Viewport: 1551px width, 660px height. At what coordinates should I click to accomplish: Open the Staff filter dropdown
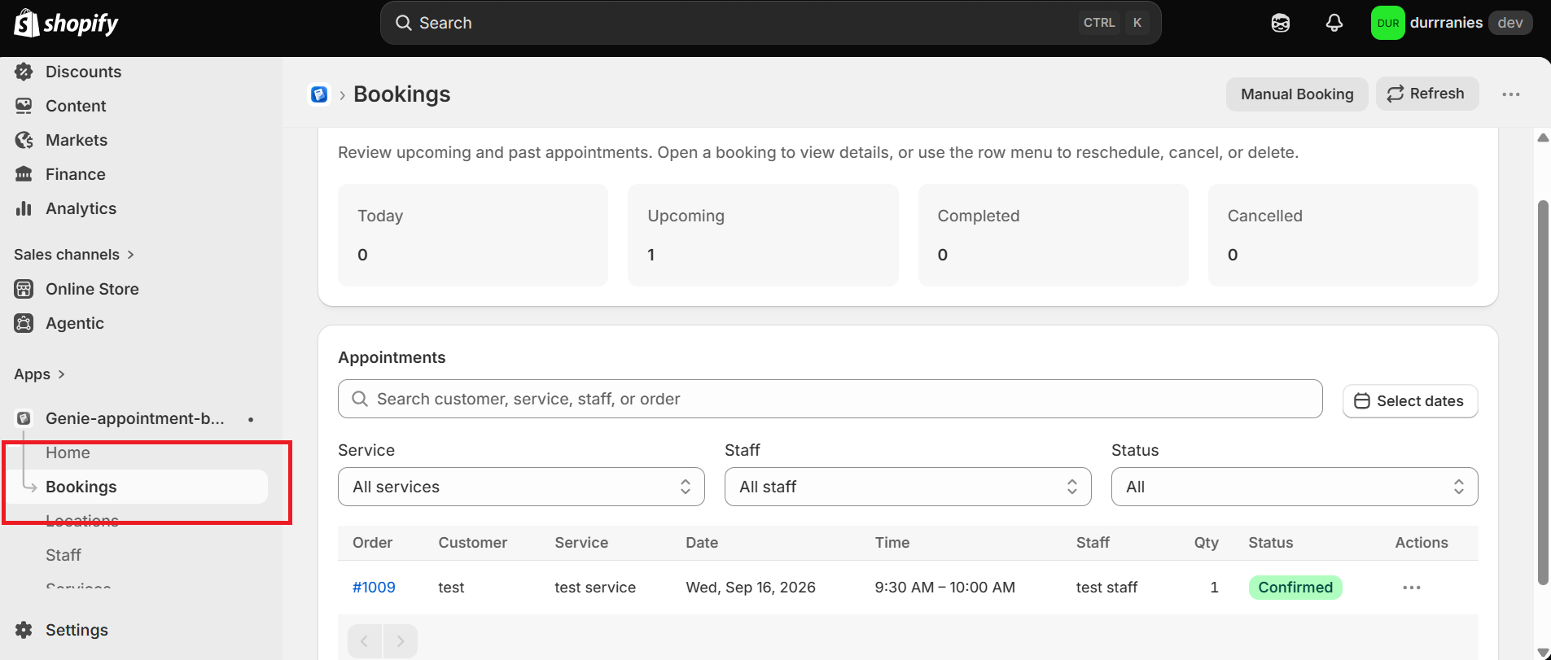click(x=908, y=487)
